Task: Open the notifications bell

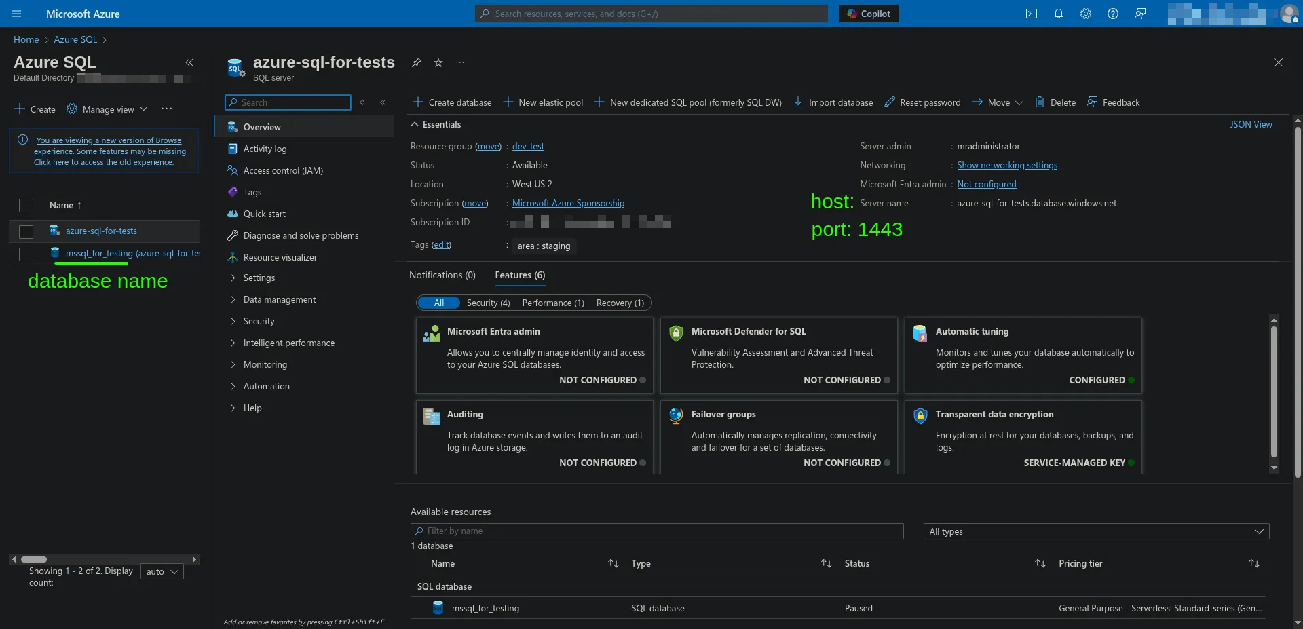Action: click(1059, 14)
